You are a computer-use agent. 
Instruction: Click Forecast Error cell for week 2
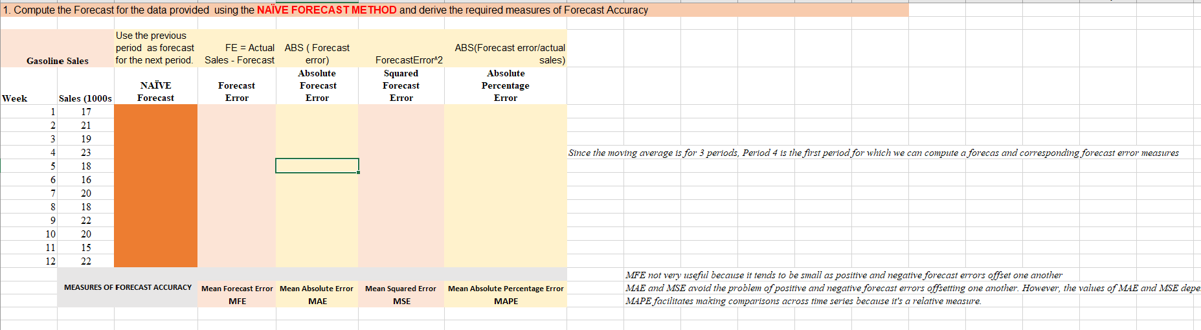pyautogui.click(x=237, y=126)
